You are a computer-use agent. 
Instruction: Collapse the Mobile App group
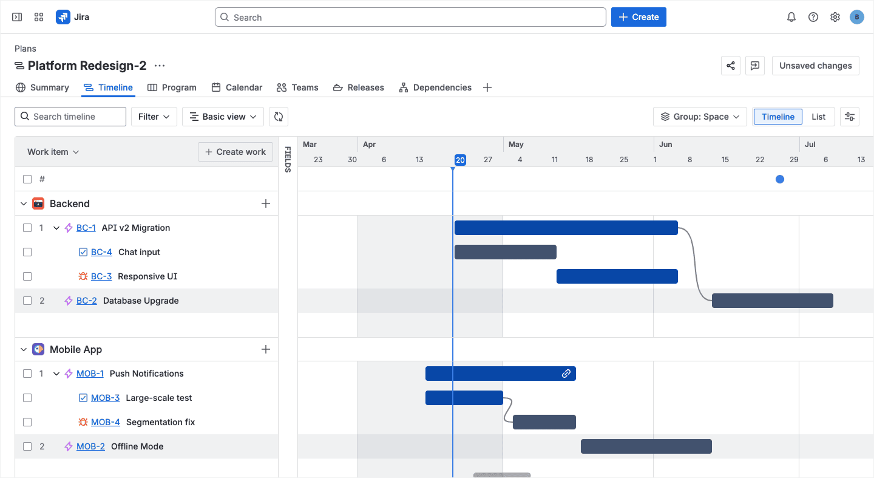[x=24, y=349]
